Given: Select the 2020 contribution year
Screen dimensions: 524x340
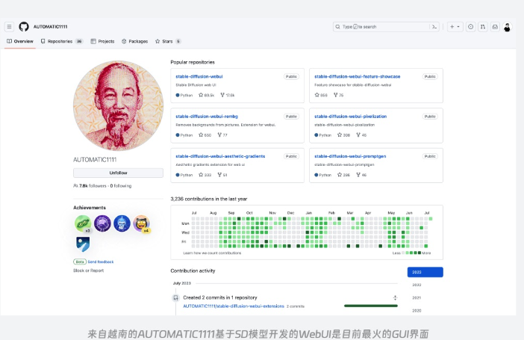Looking at the screenshot, I should [417, 311].
